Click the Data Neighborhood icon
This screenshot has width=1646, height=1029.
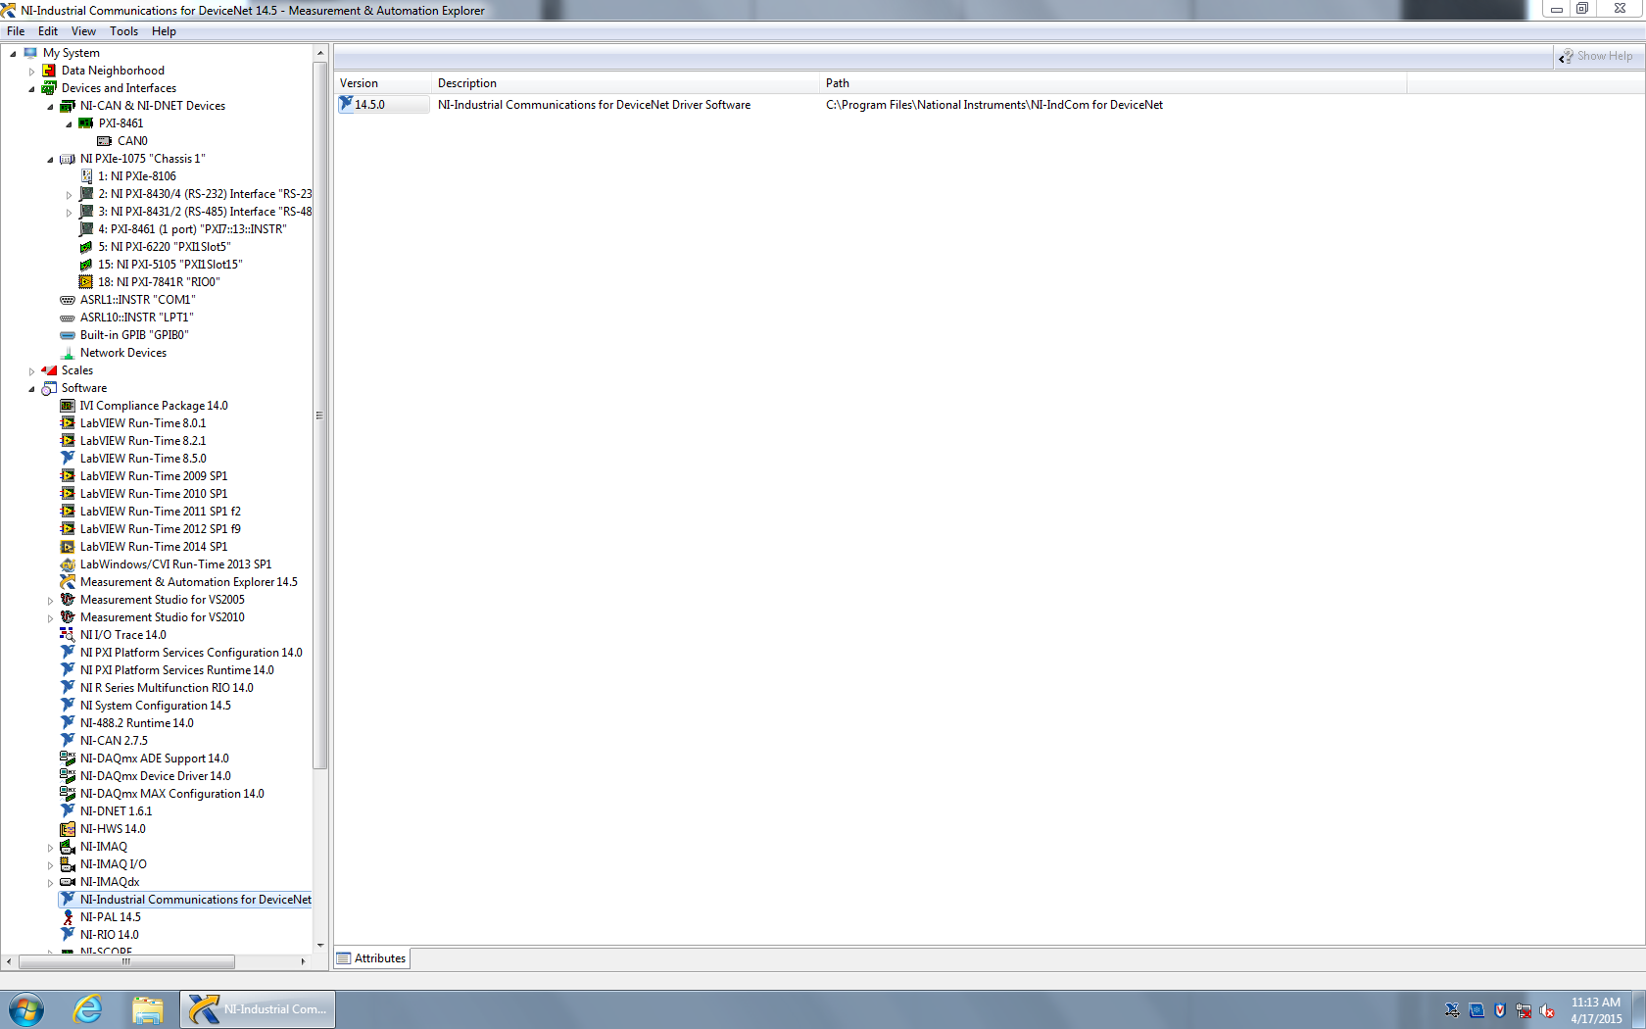click(49, 71)
